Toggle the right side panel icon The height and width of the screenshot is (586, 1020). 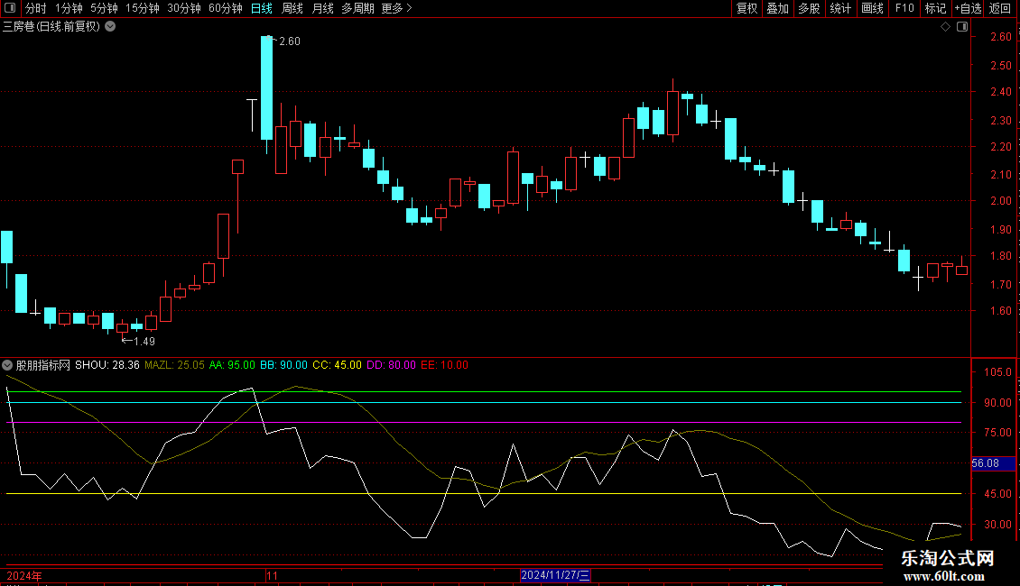[x=962, y=27]
